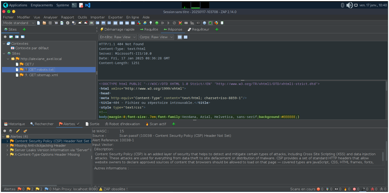Open the Analyser menu
The width and height of the screenshot is (389, 193).
click(x=51, y=17)
